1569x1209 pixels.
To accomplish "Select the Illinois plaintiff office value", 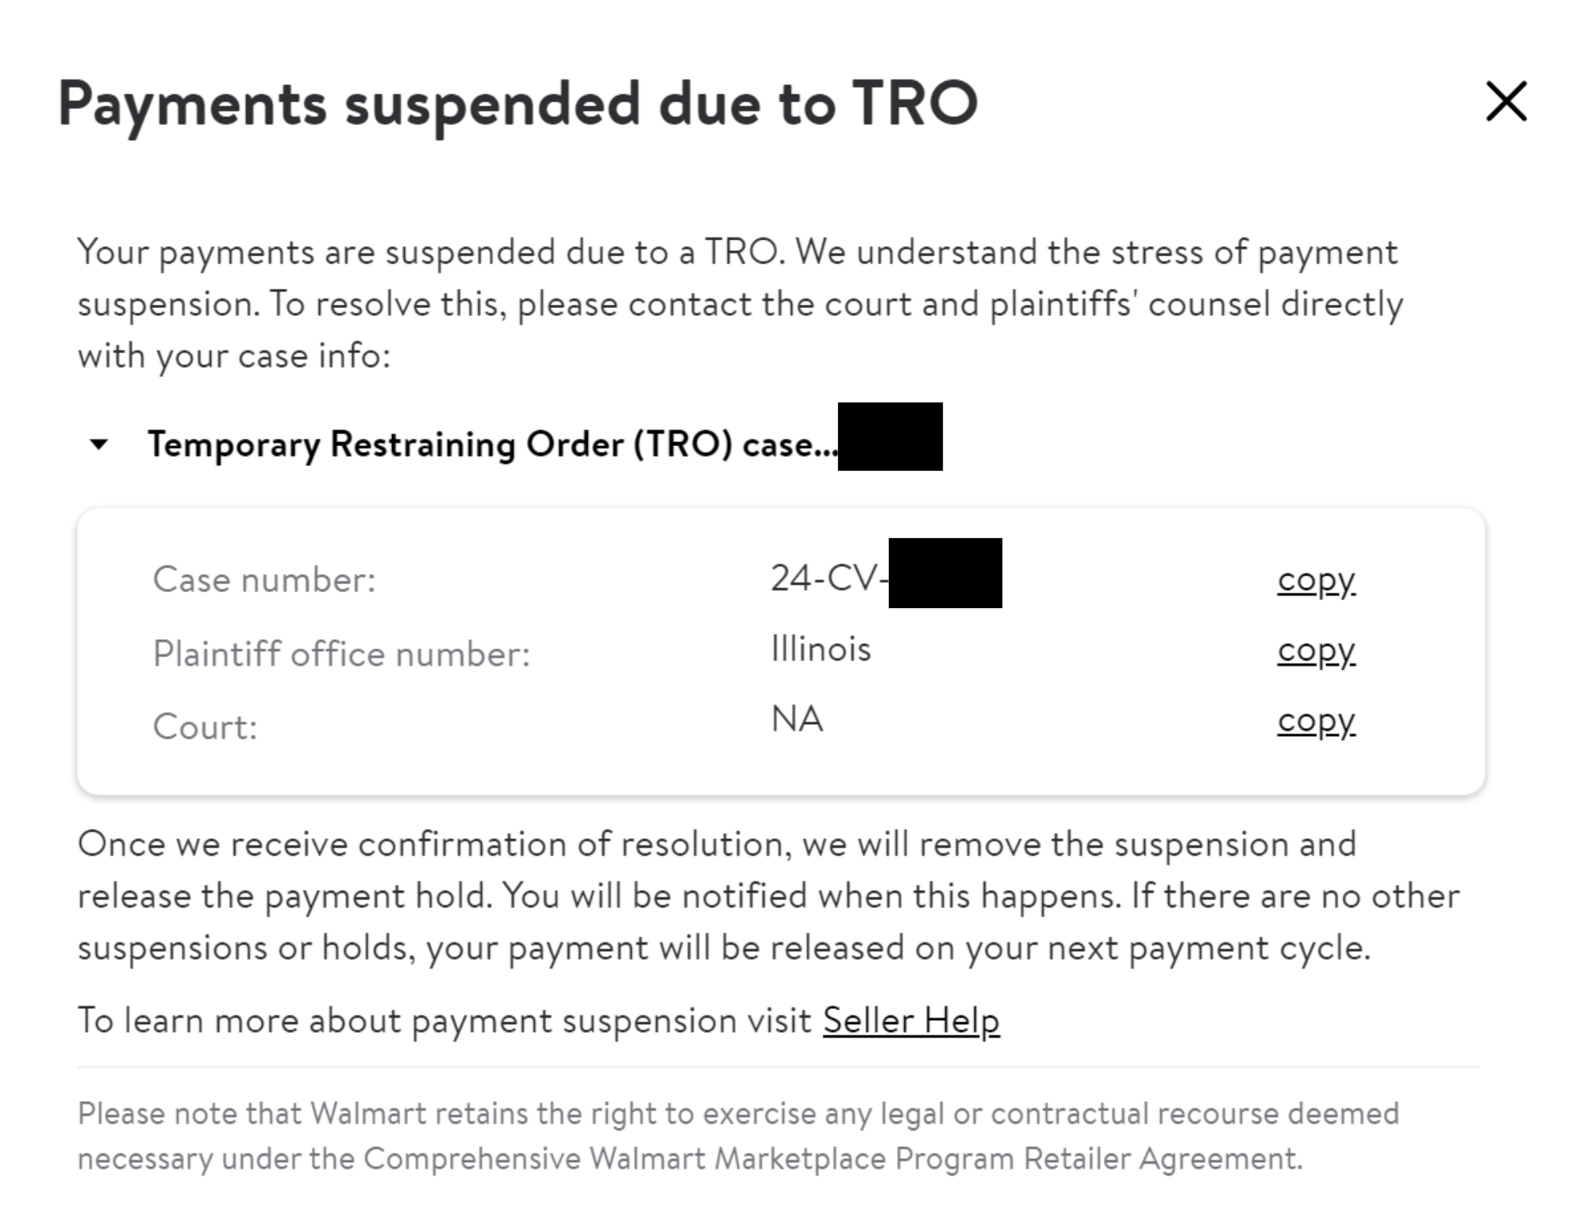I will tap(820, 649).
